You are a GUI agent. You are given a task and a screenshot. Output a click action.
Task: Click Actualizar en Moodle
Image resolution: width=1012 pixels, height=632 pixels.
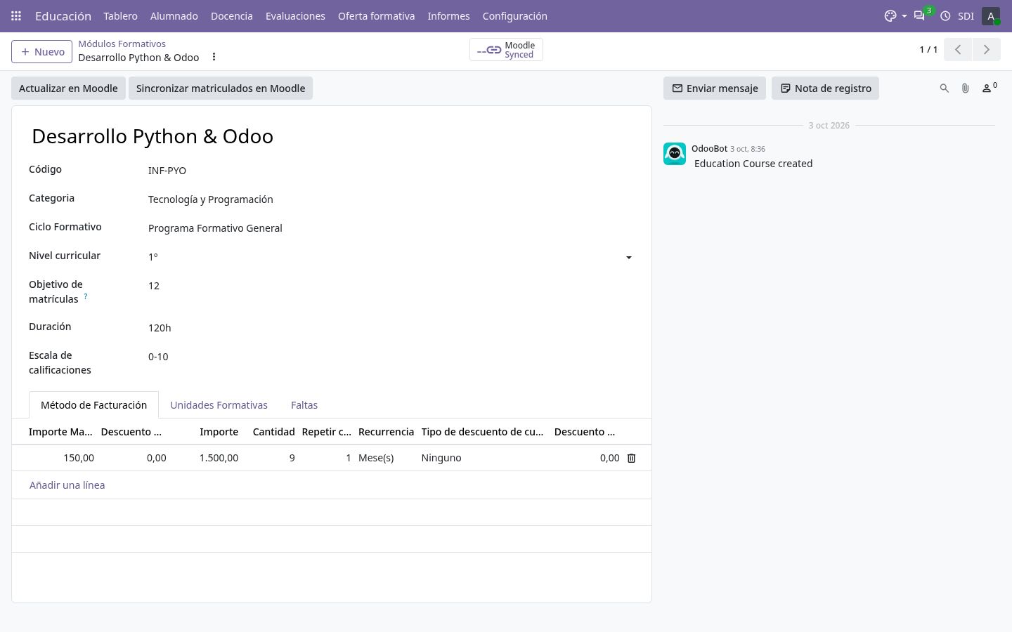click(68, 88)
